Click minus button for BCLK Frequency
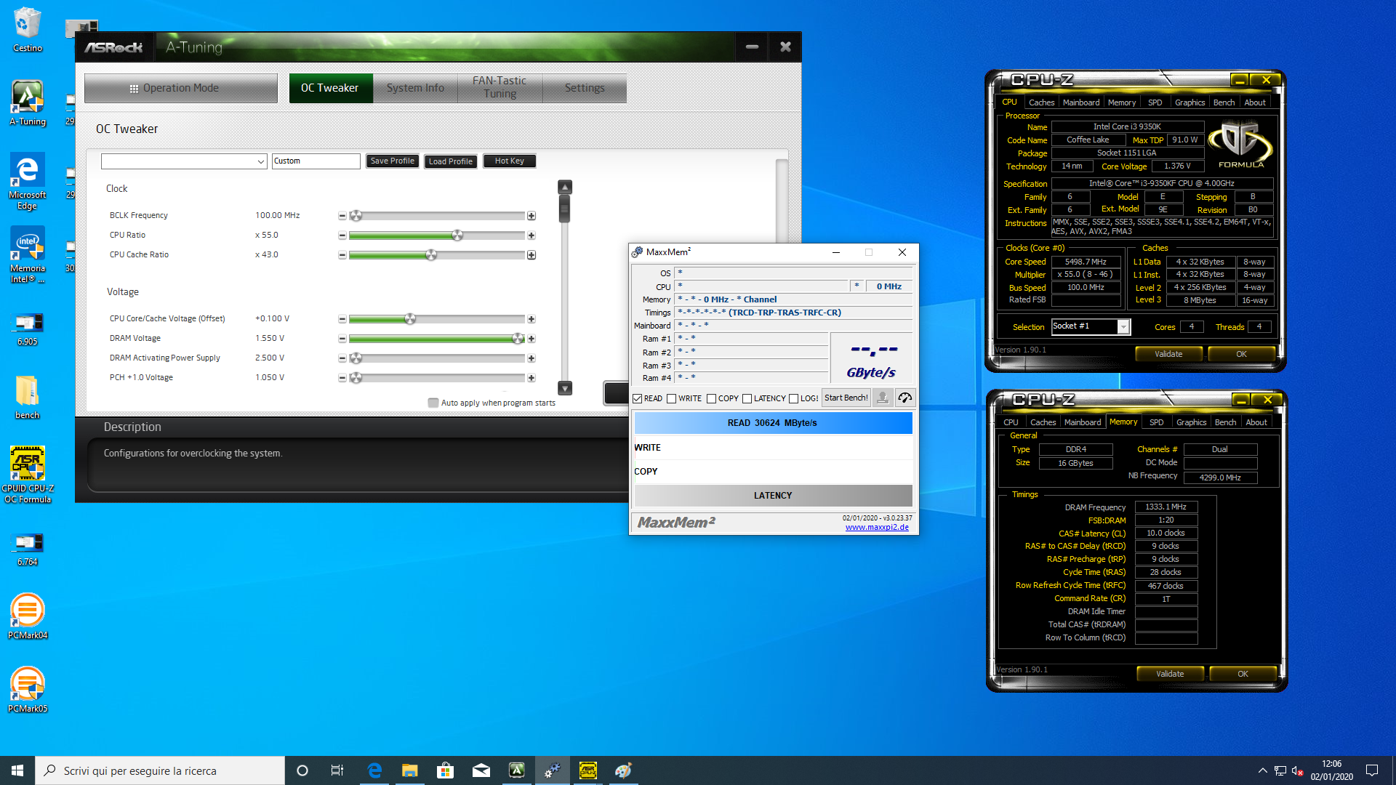1396x785 pixels. pos(342,216)
